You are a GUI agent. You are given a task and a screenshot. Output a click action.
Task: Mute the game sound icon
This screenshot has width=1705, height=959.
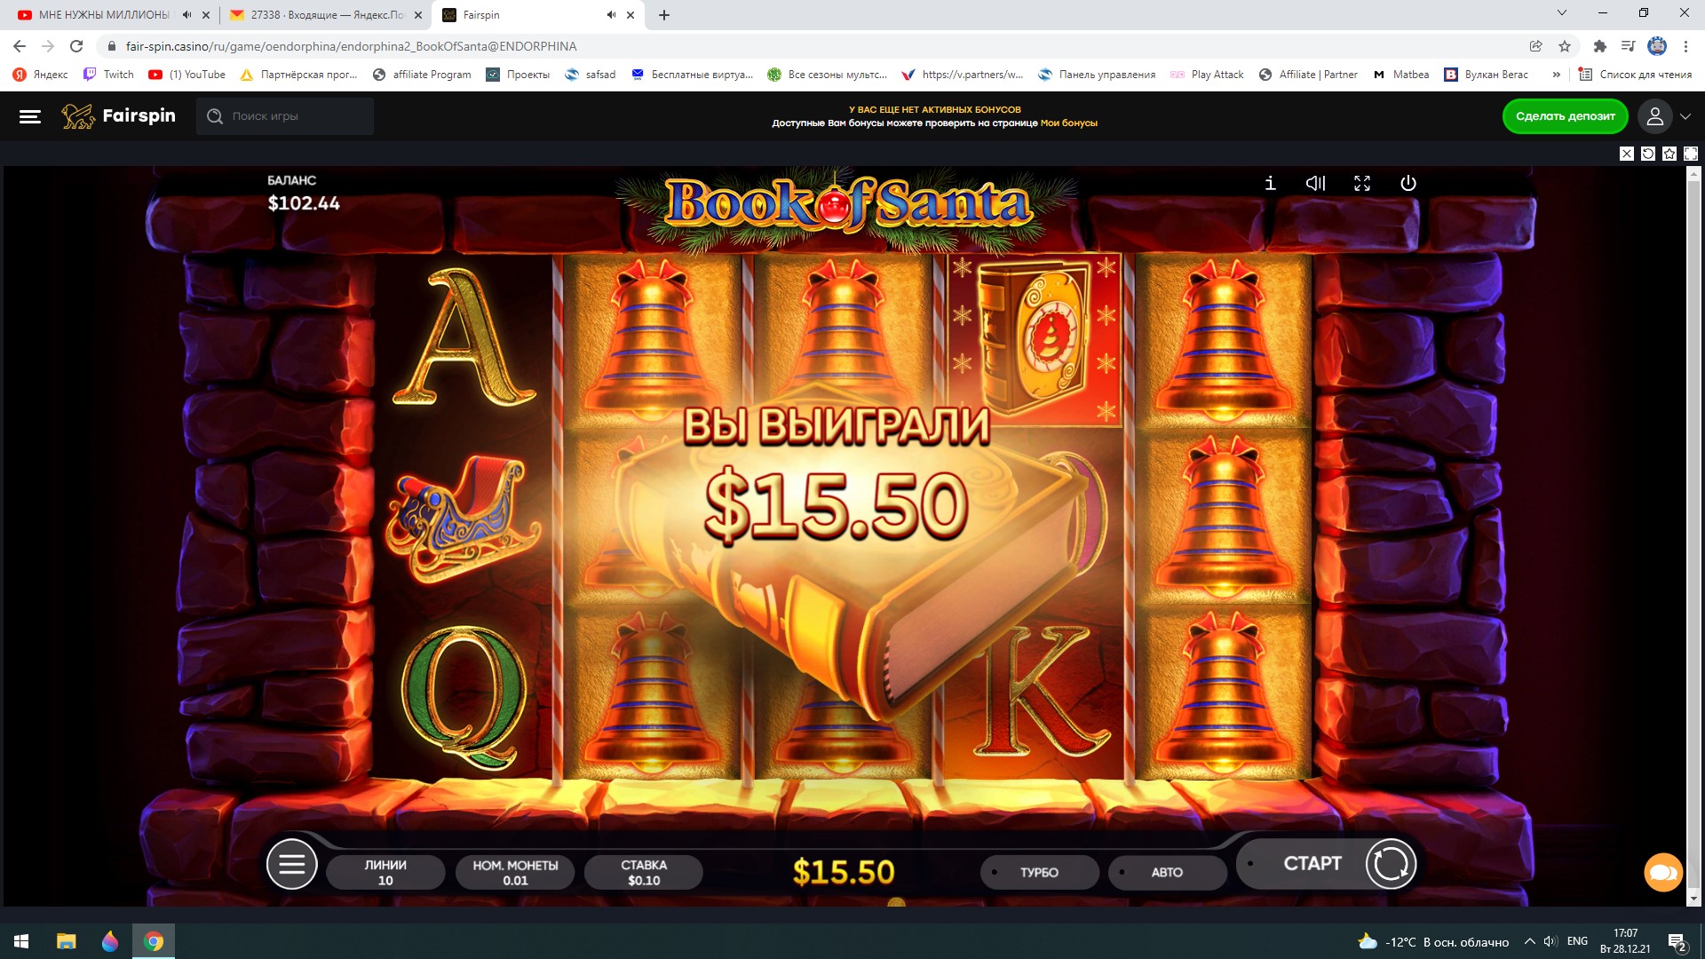click(1315, 183)
